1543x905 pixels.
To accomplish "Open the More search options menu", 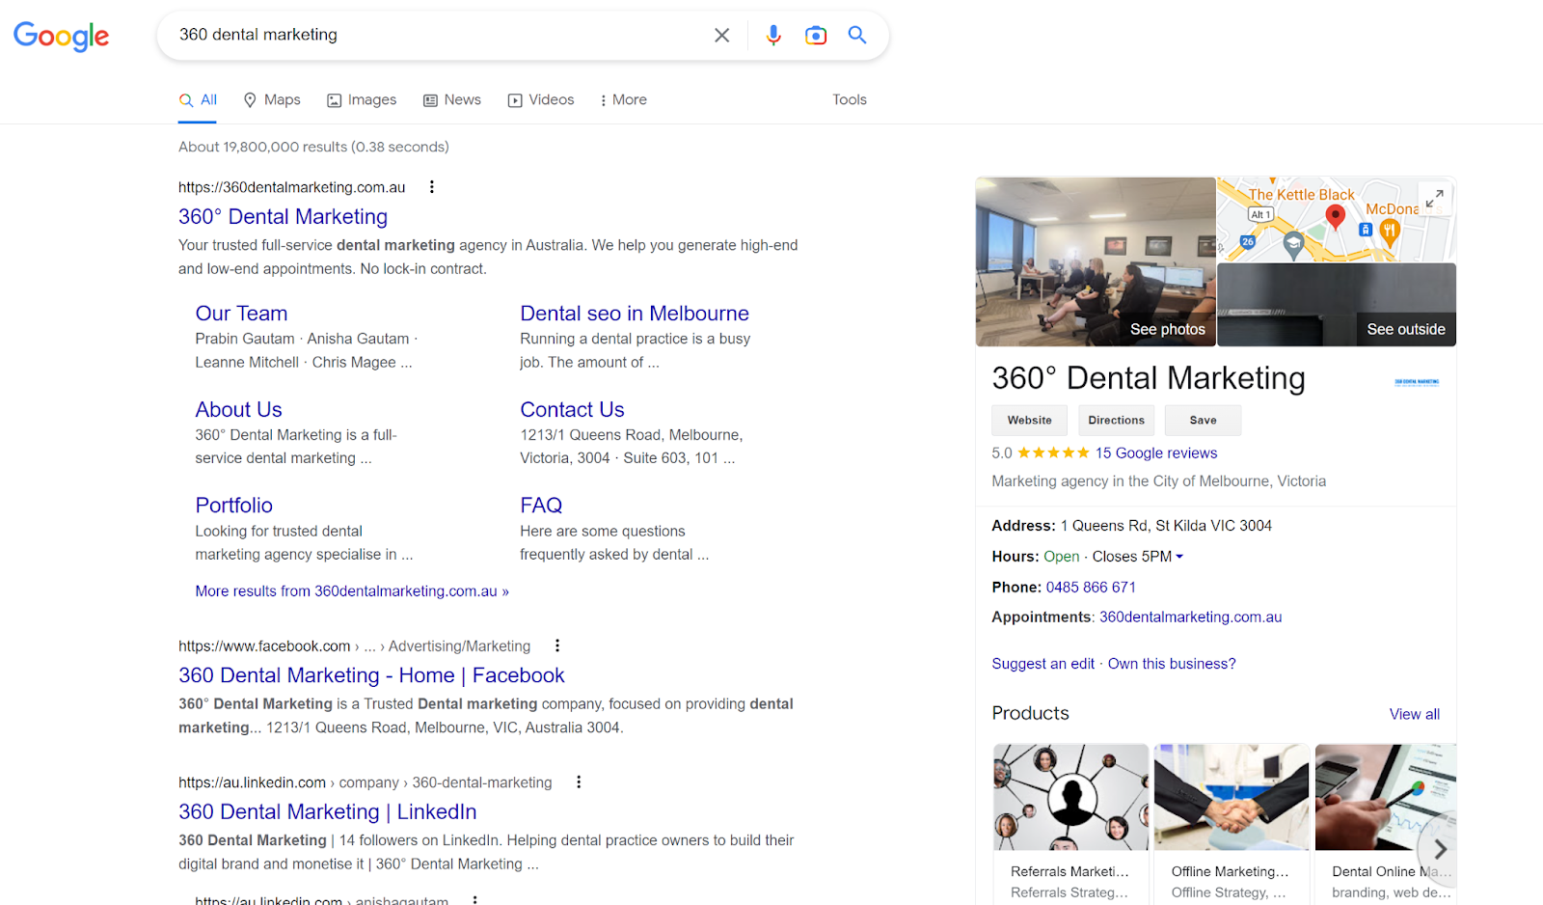I will 623,100.
